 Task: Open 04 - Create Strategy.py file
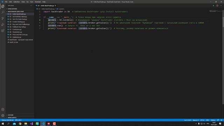[17, 22]
